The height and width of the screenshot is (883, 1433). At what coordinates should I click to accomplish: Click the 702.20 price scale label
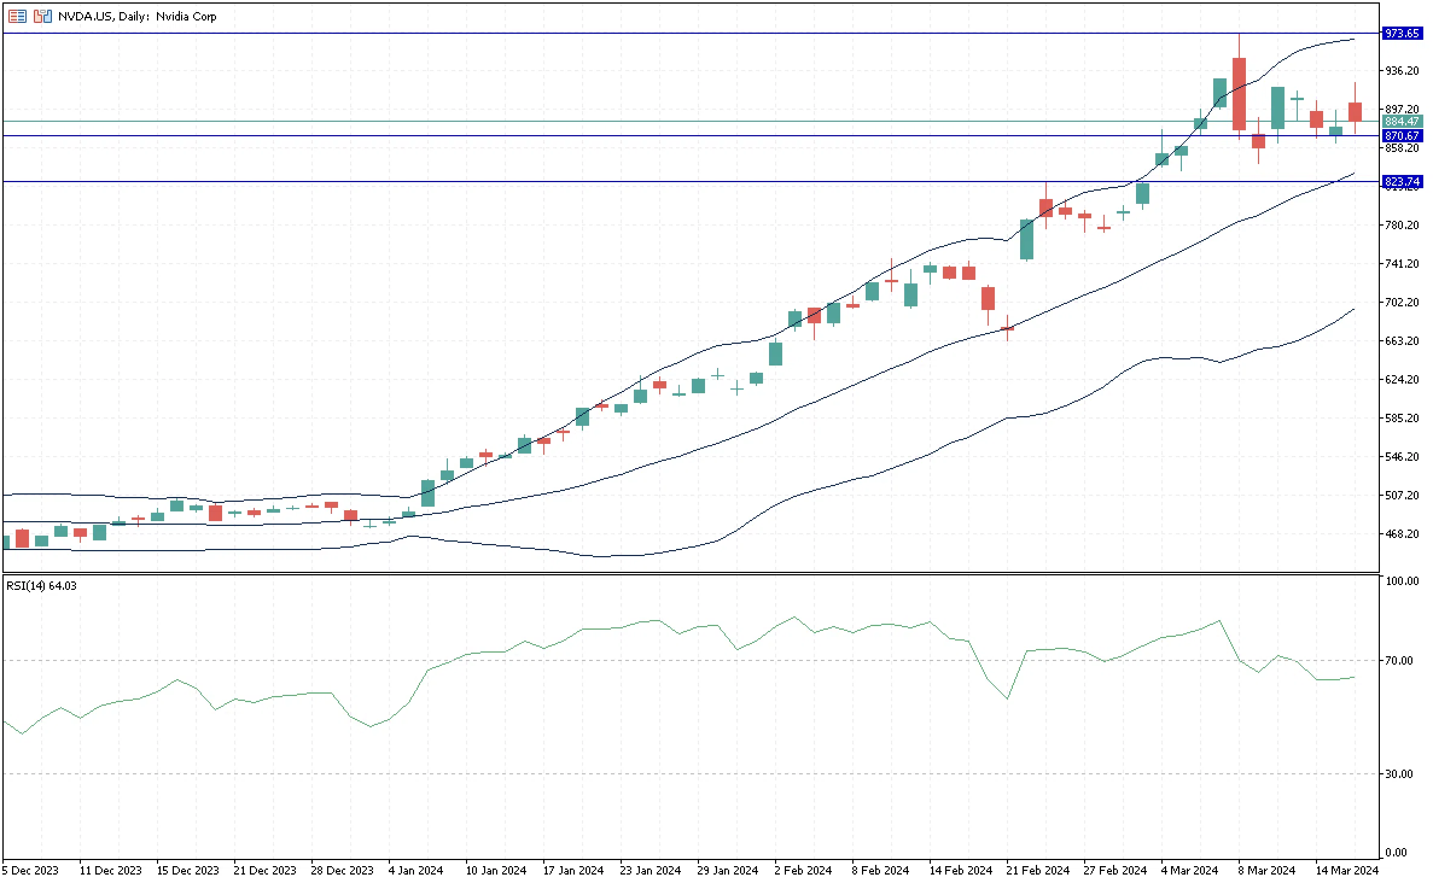(x=1402, y=303)
